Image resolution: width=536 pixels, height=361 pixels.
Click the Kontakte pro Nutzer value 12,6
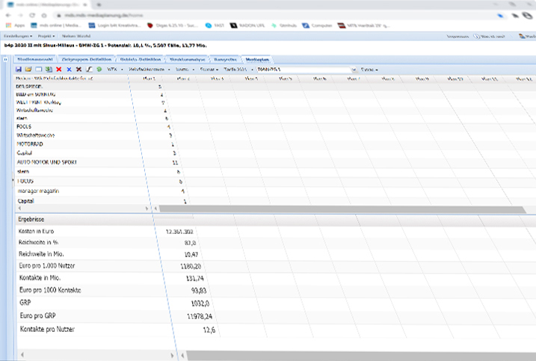[x=209, y=330]
